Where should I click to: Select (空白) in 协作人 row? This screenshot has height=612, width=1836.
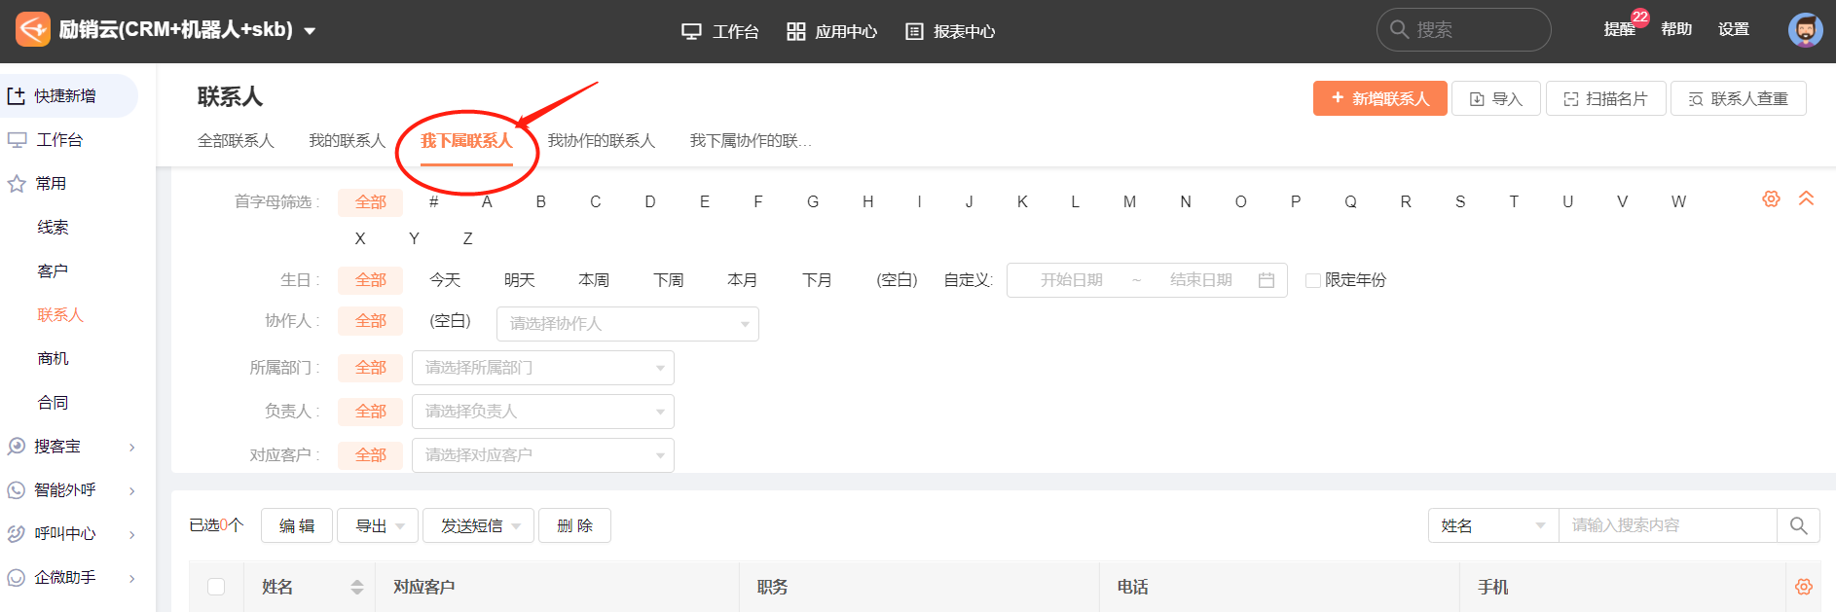450,320
